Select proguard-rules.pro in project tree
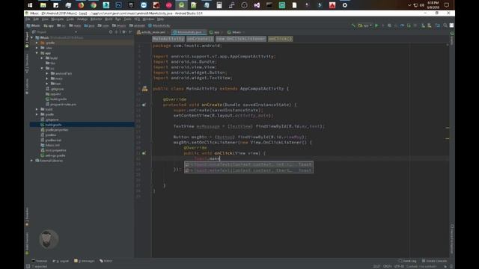 [61, 105]
